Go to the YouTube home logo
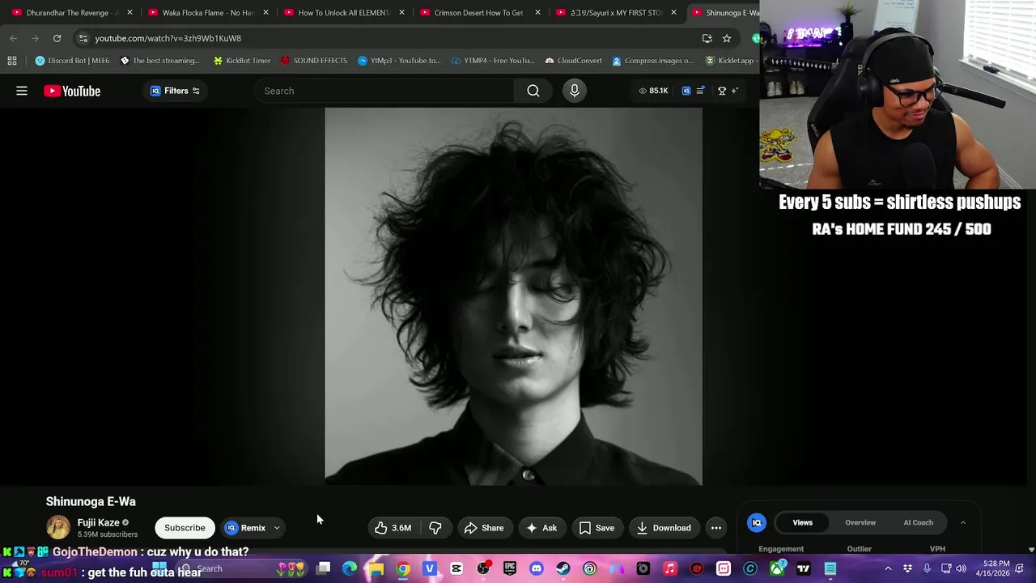The height and width of the screenshot is (583, 1036). [72, 91]
